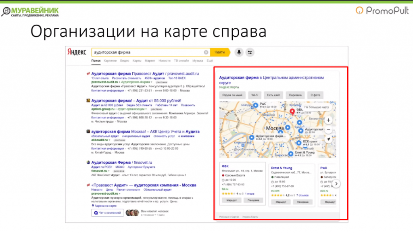Click the "Чат с компанией" button
Viewport: 413px width, 233px height.
click(x=107, y=213)
